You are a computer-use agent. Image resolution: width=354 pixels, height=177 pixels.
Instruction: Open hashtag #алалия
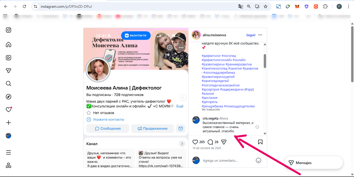tap(208, 94)
